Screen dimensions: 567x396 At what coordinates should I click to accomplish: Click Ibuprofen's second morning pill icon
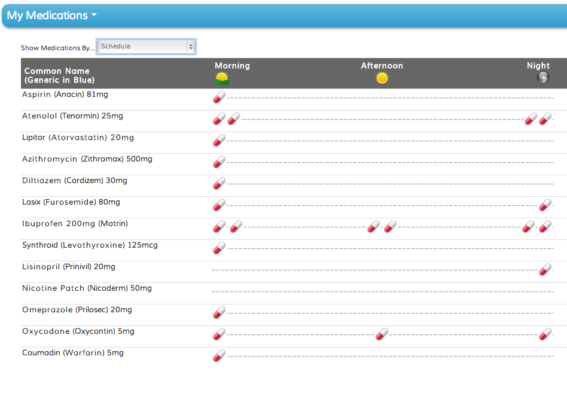pos(236,226)
